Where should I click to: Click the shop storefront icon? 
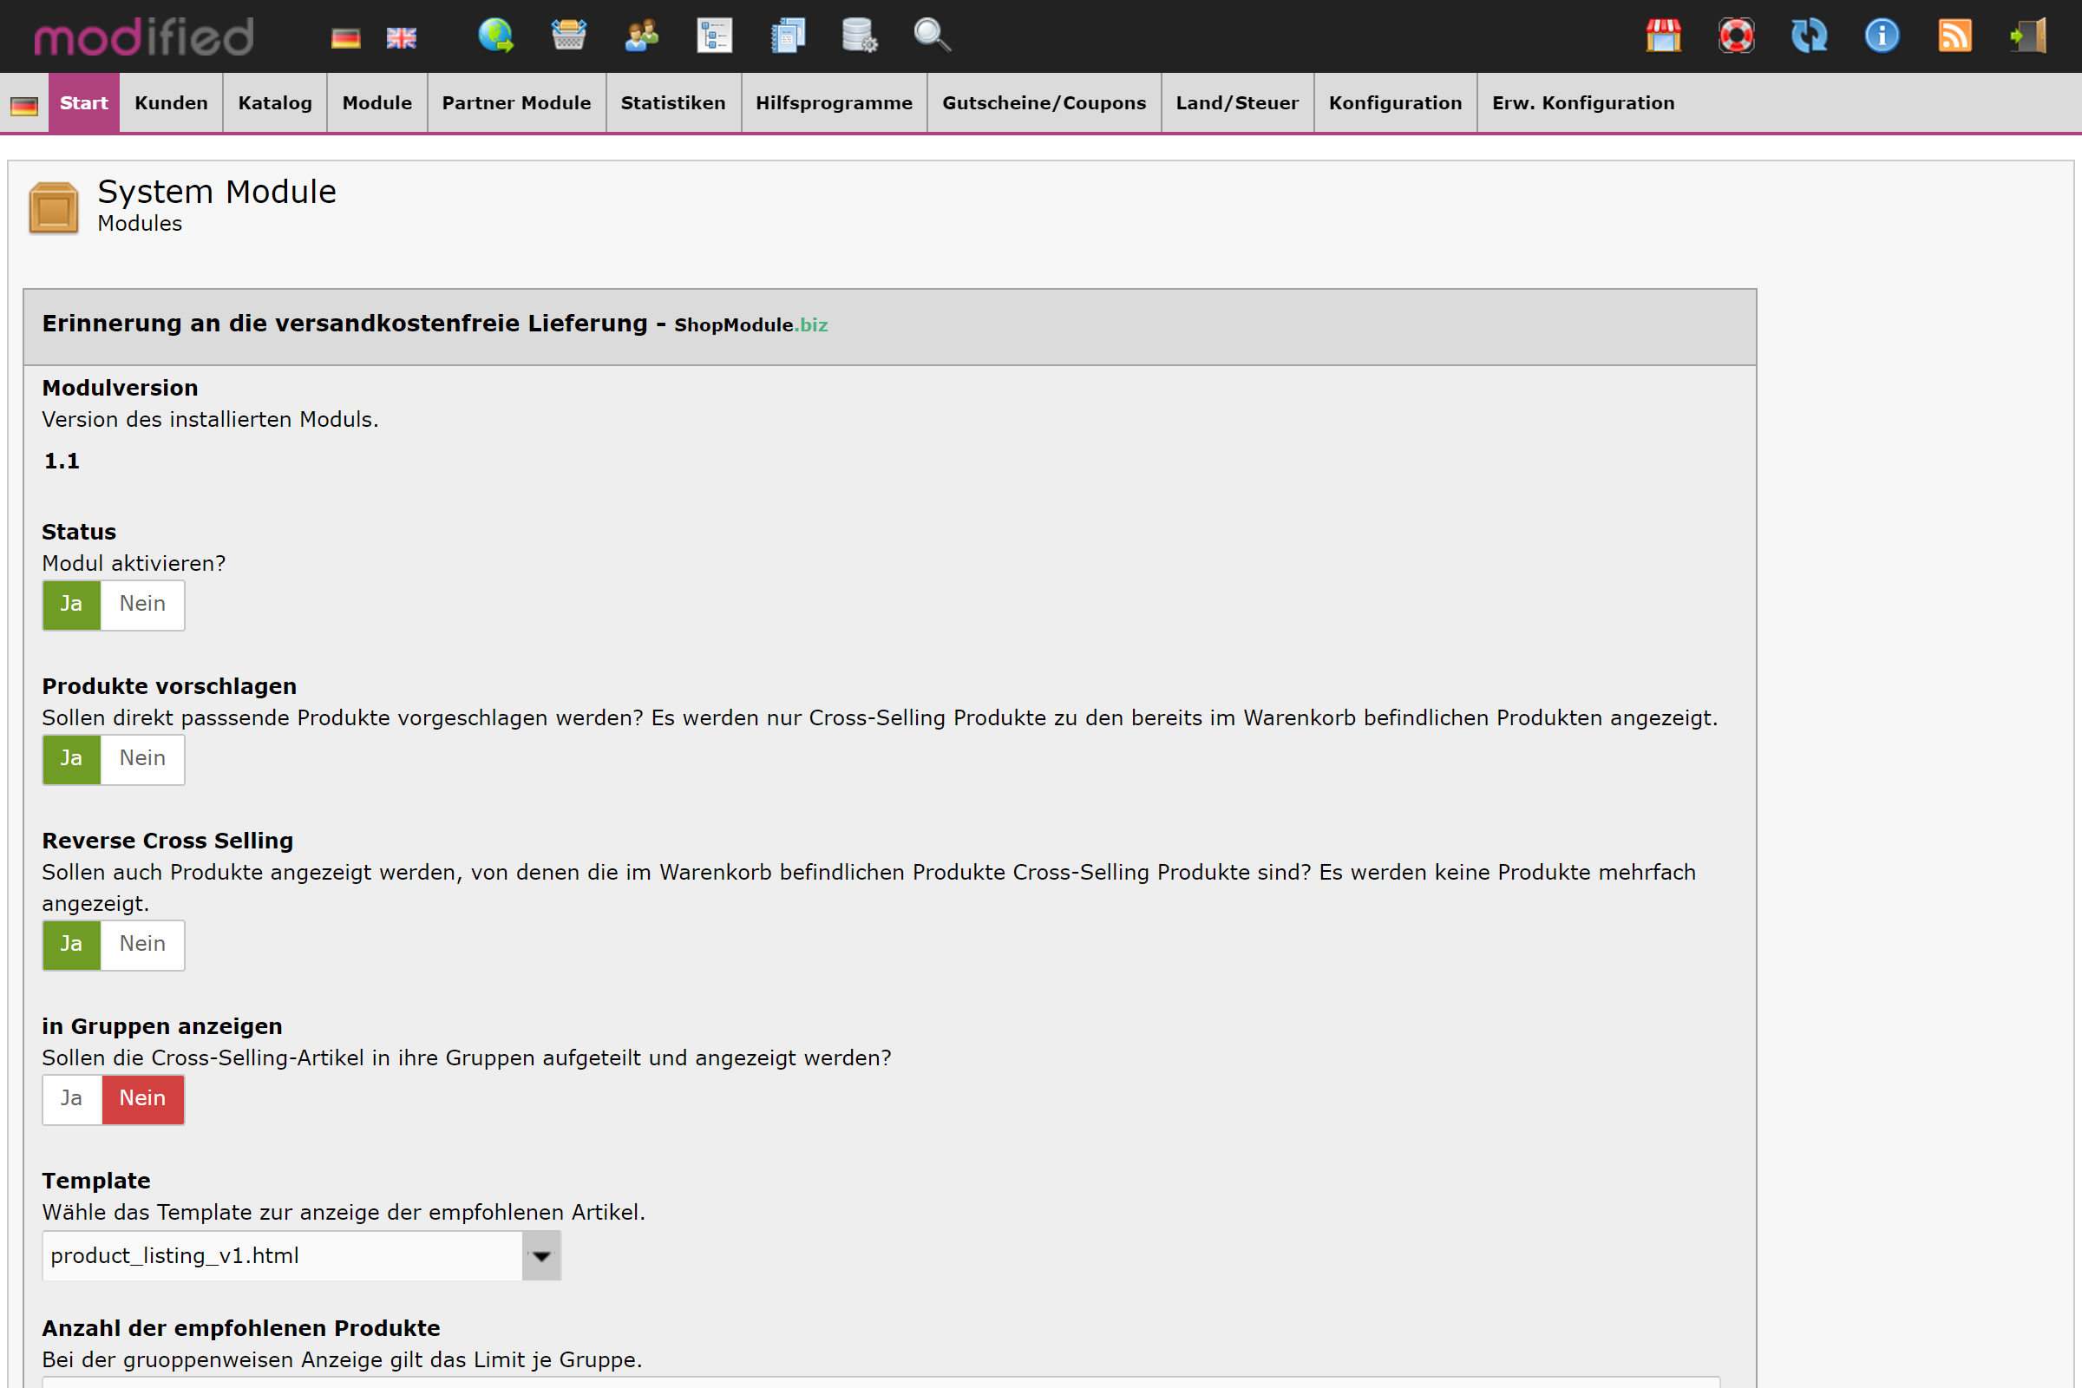pyautogui.click(x=1663, y=36)
